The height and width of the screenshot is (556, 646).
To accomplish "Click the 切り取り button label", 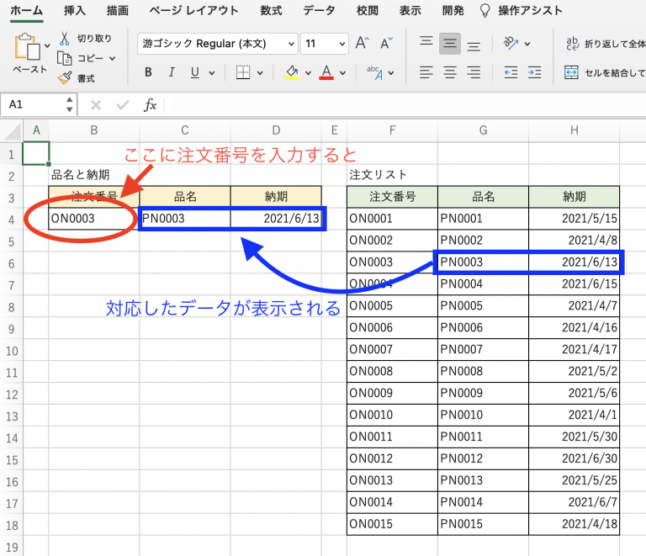I will (x=94, y=39).
